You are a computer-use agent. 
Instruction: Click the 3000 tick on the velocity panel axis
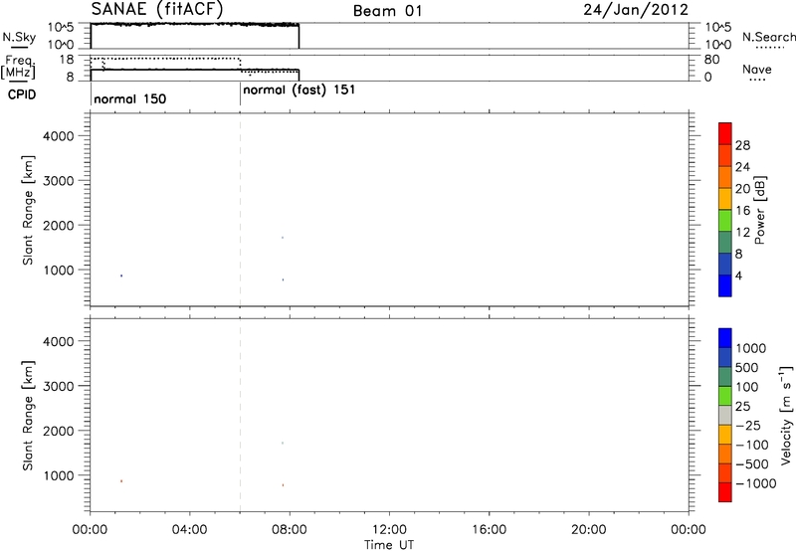[x=59, y=386]
